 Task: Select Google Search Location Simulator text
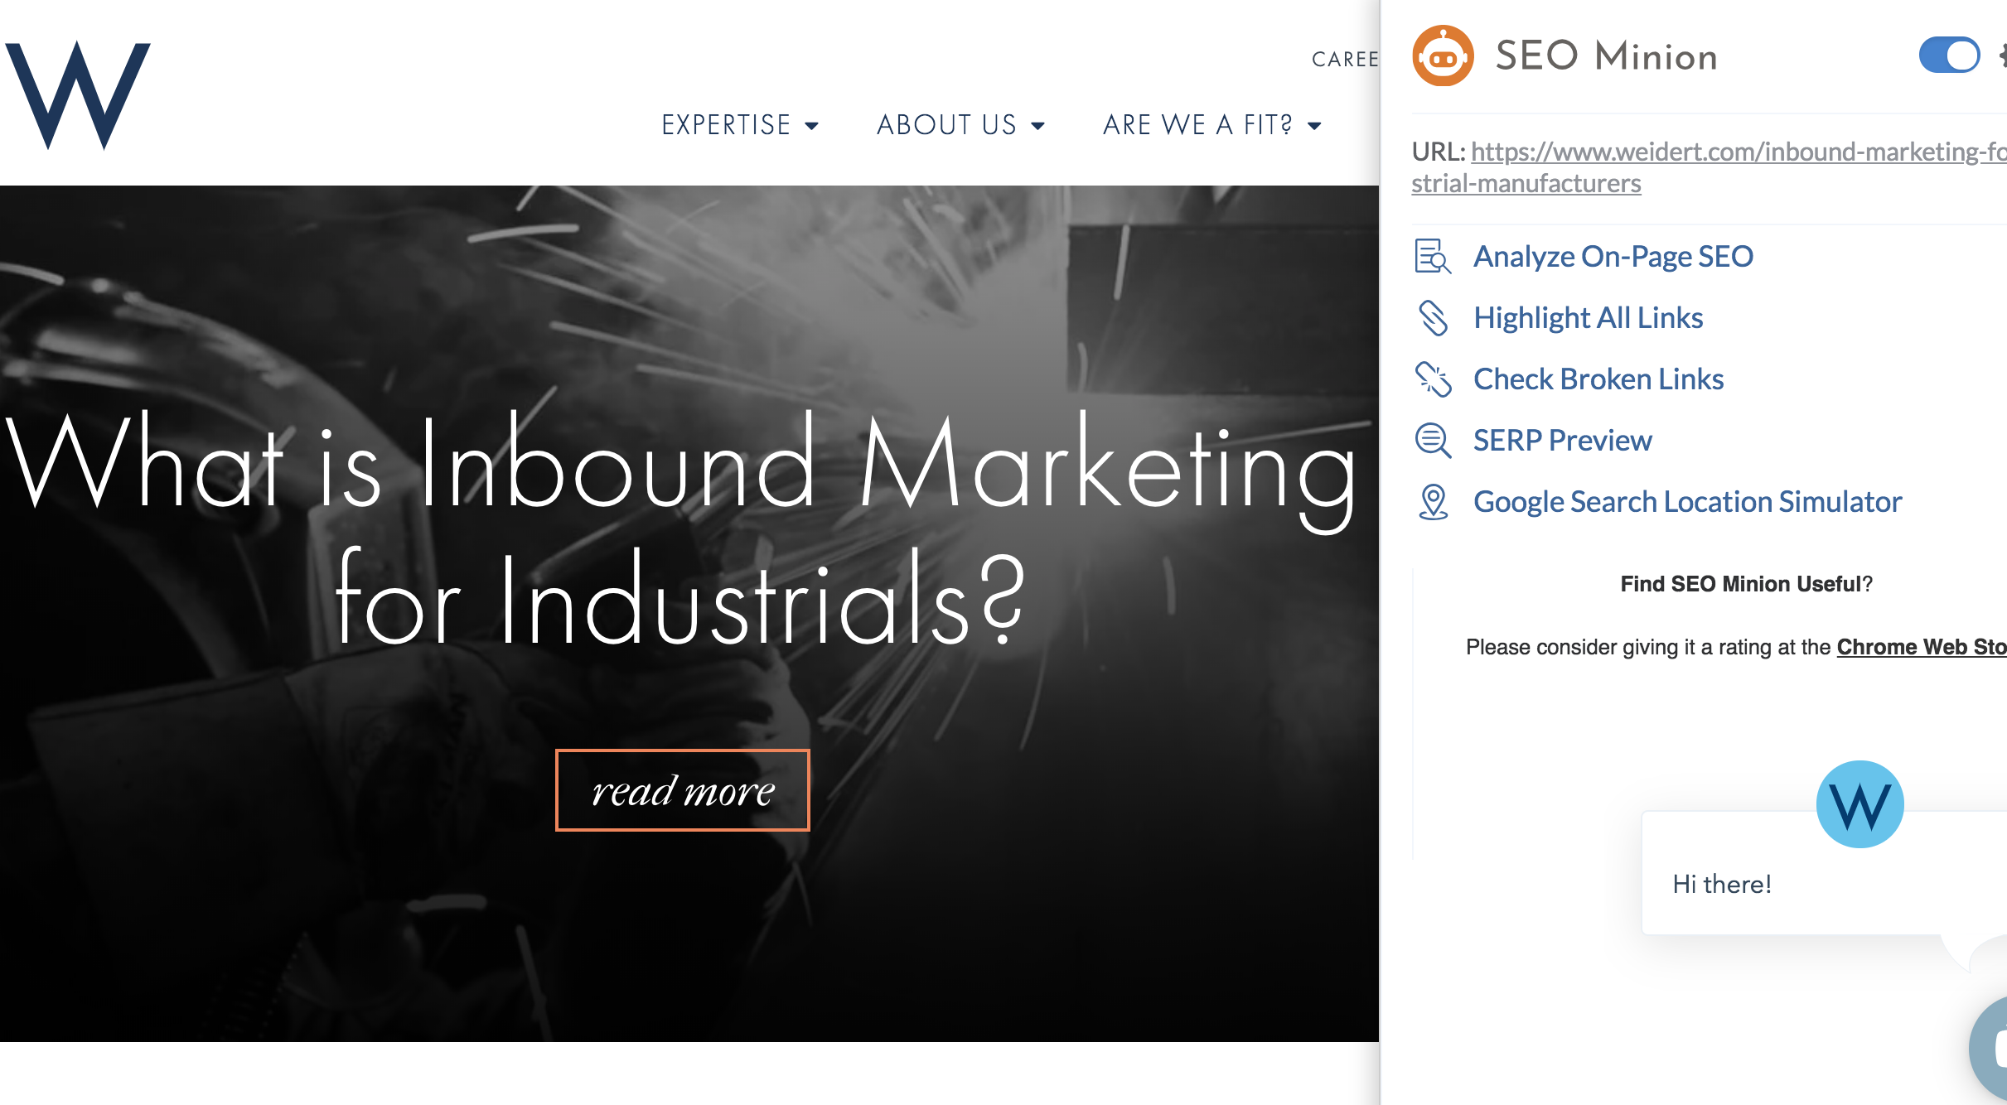(x=1687, y=502)
